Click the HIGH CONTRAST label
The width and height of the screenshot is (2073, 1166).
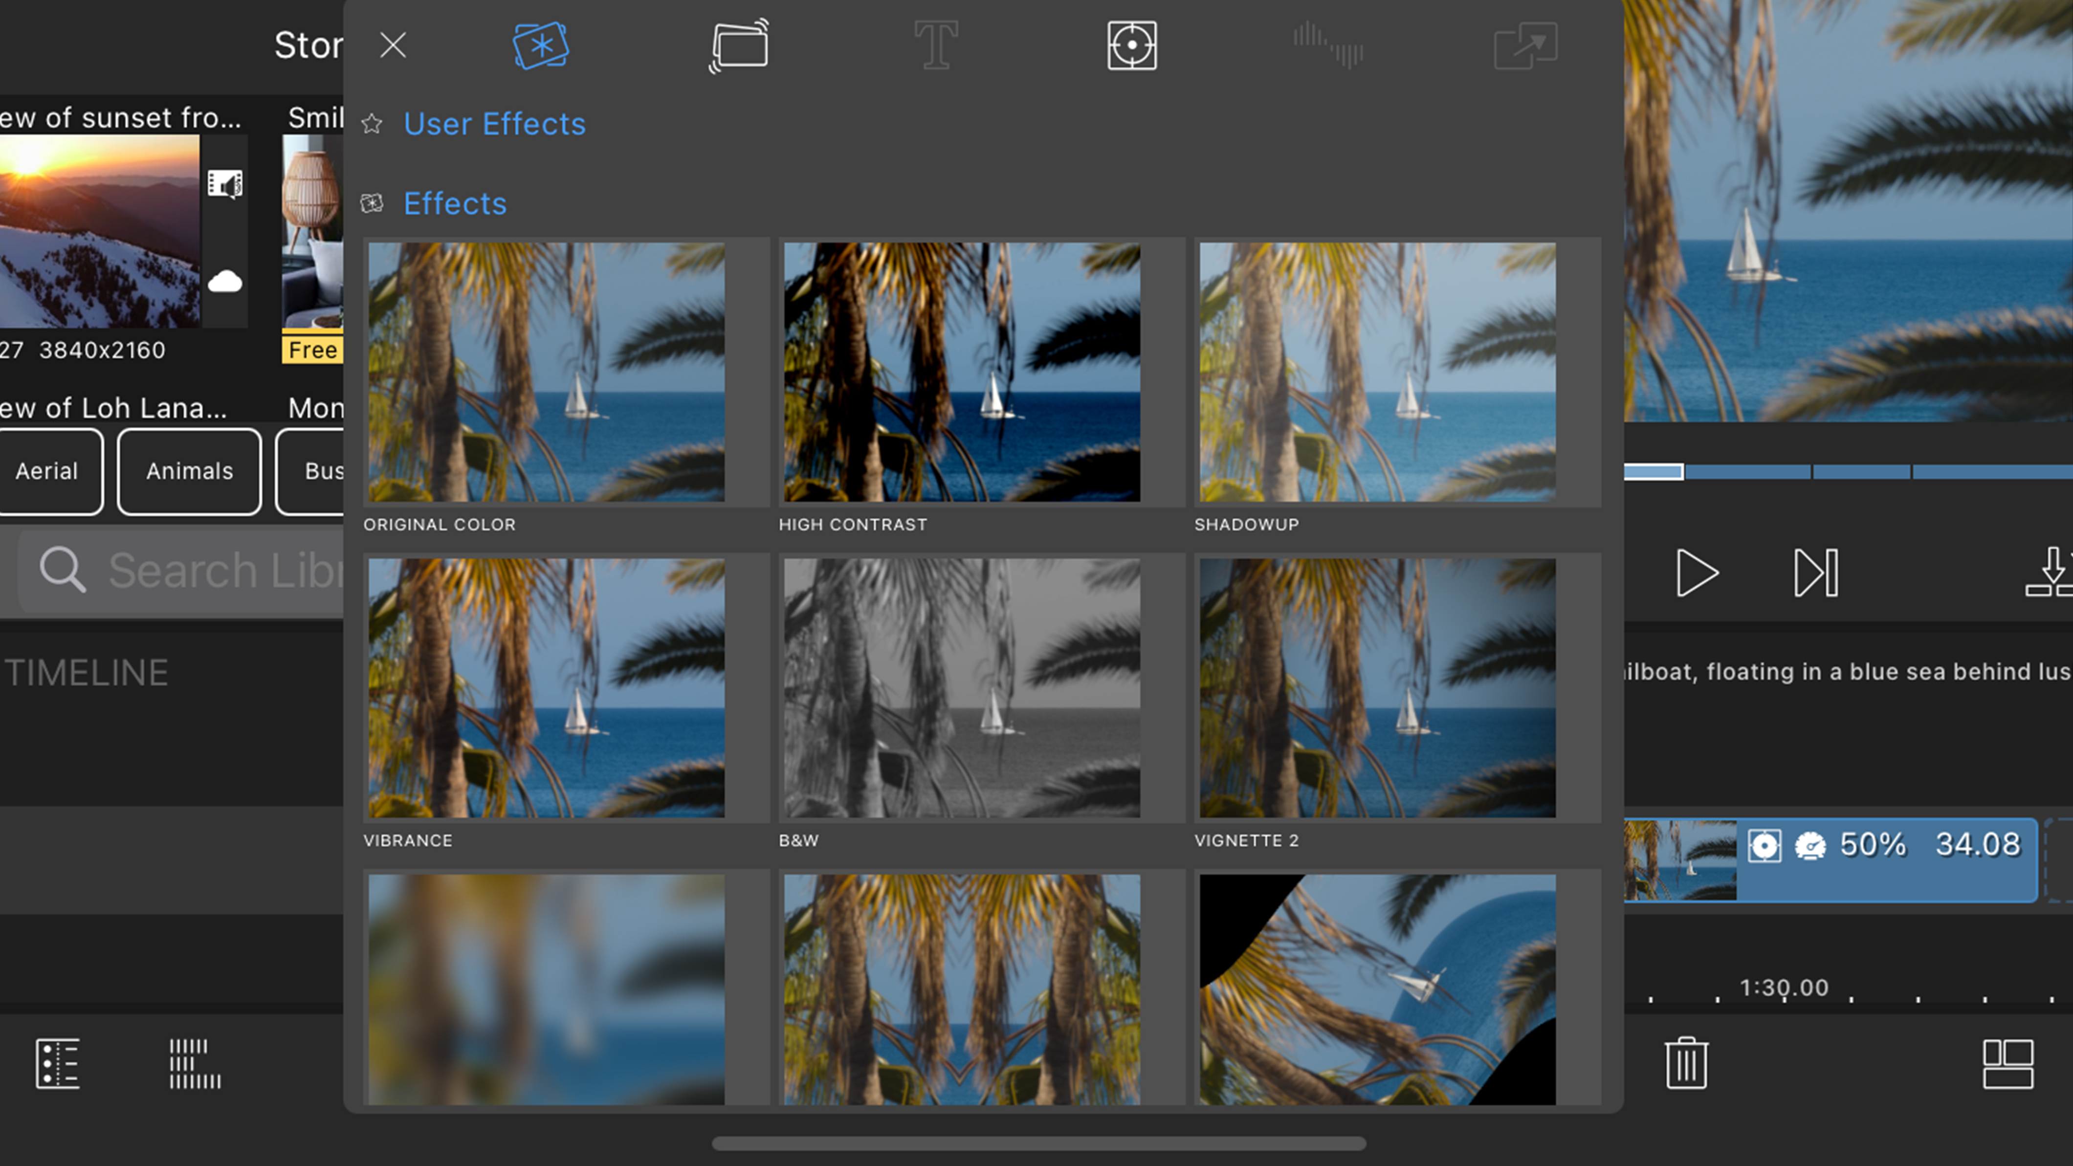(852, 525)
